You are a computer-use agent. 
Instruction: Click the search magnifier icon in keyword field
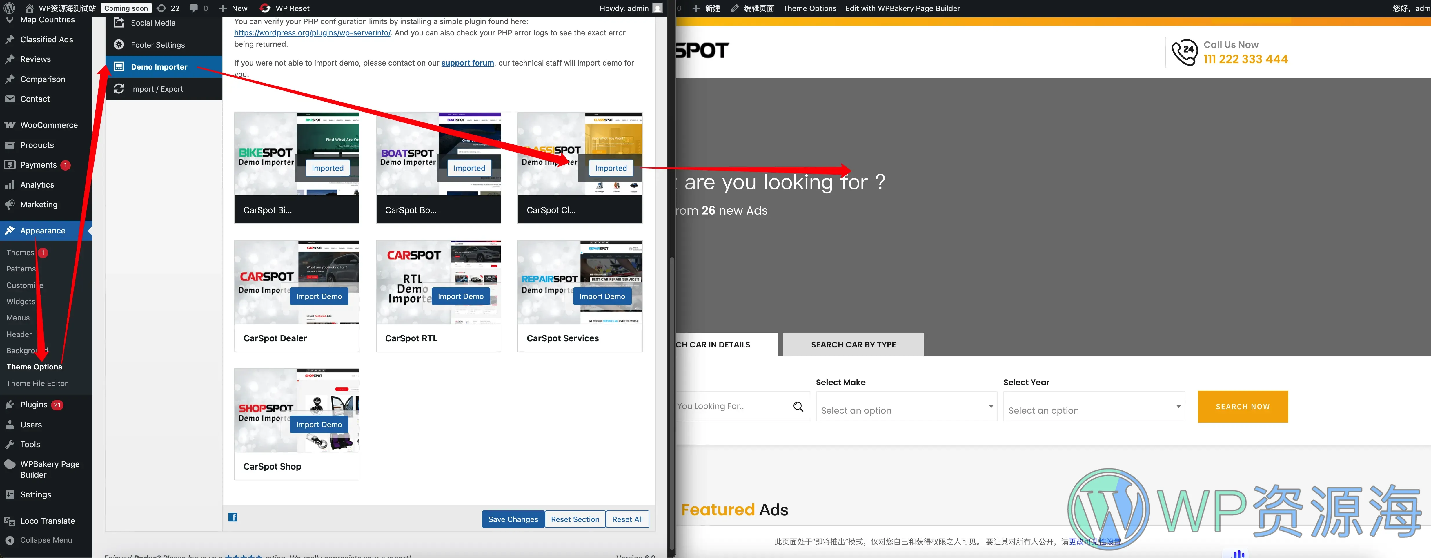click(798, 407)
